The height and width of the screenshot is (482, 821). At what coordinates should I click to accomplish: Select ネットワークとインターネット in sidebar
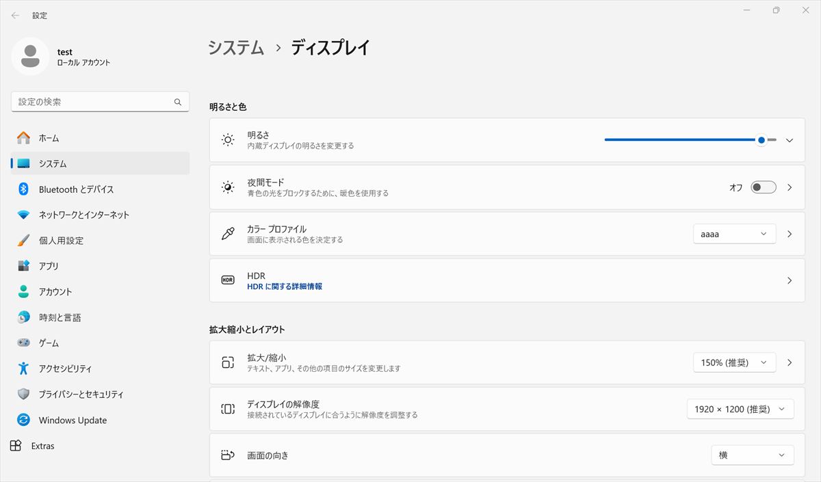coord(101,215)
